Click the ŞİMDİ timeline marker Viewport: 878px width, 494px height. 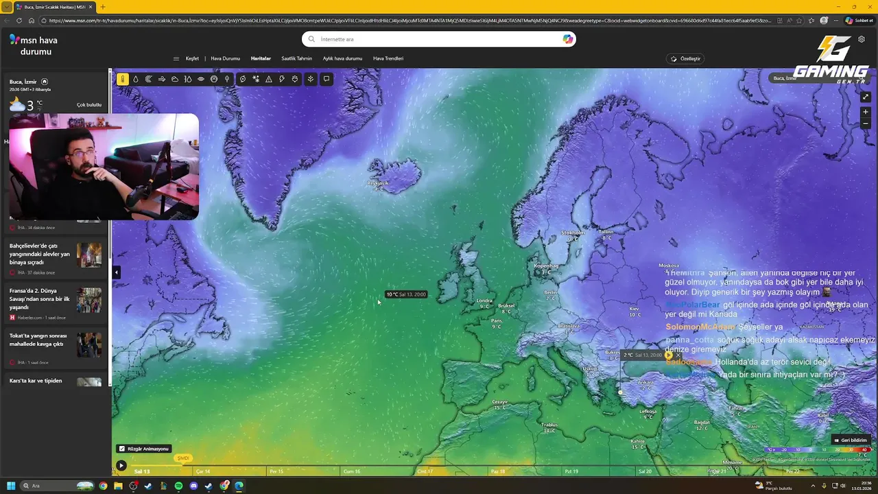pyautogui.click(x=182, y=458)
